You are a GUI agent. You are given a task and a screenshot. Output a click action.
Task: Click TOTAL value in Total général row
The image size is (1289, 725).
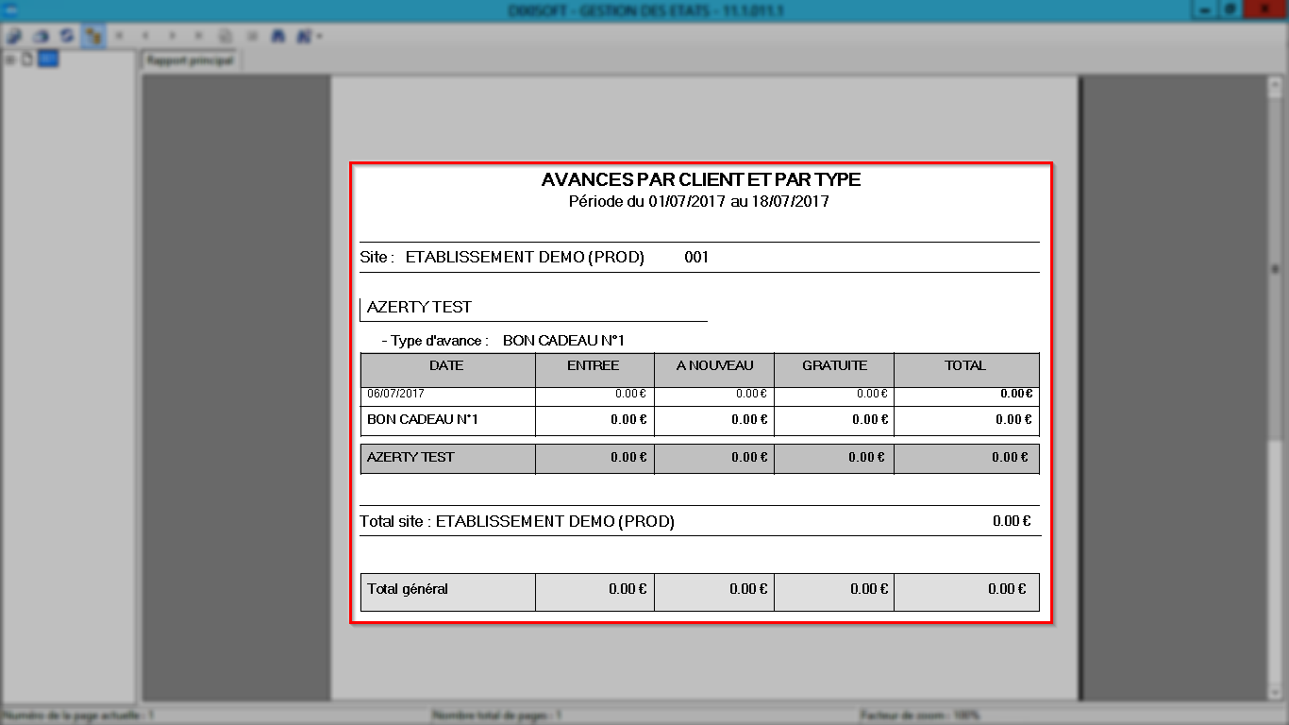(1007, 589)
